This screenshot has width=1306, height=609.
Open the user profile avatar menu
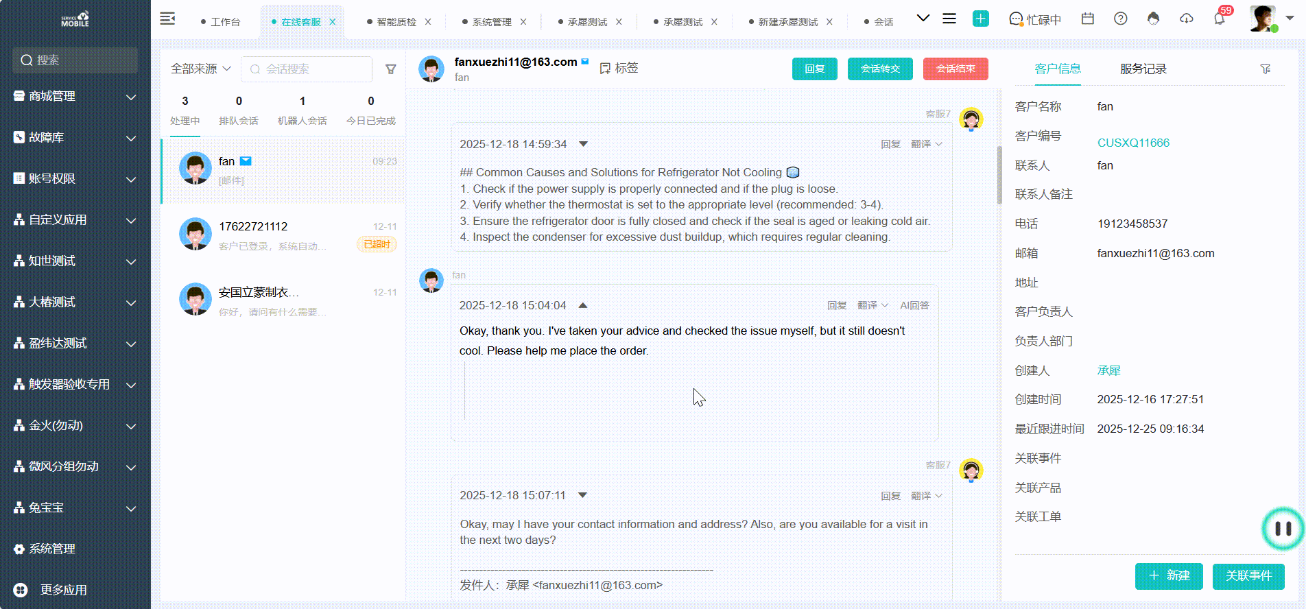[x=1263, y=19]
